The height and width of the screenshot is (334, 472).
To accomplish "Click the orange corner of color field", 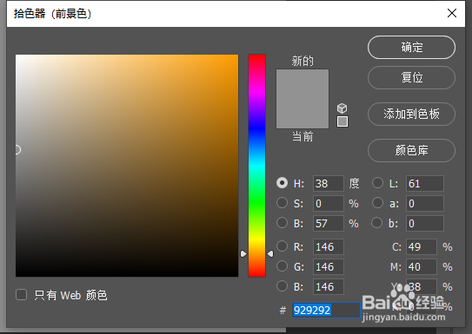I will tap(234, 59).
